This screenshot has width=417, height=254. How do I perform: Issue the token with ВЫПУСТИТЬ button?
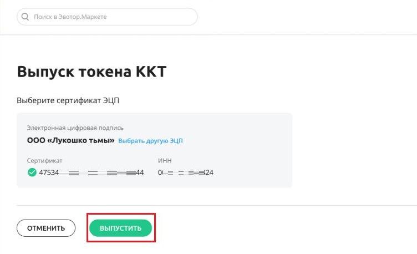[x=120, y=228]
